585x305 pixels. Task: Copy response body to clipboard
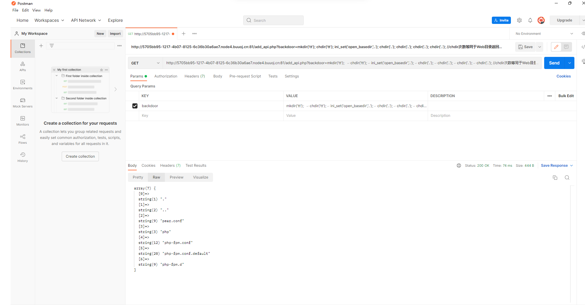(555, 178)
